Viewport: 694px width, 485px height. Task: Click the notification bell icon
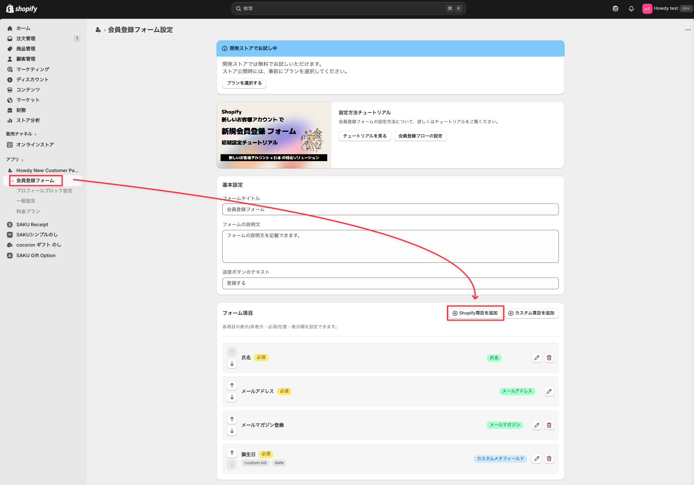click(631, 9)
